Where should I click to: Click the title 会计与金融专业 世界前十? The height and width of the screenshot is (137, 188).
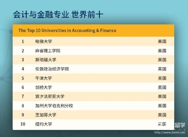pyautogui.click(x=58, y=15)
